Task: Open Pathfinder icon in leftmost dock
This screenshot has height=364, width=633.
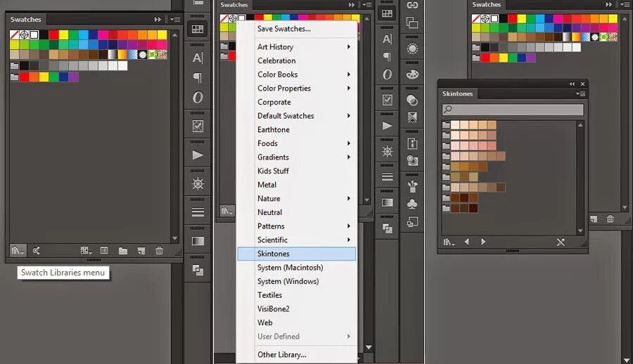Action: 198,270
